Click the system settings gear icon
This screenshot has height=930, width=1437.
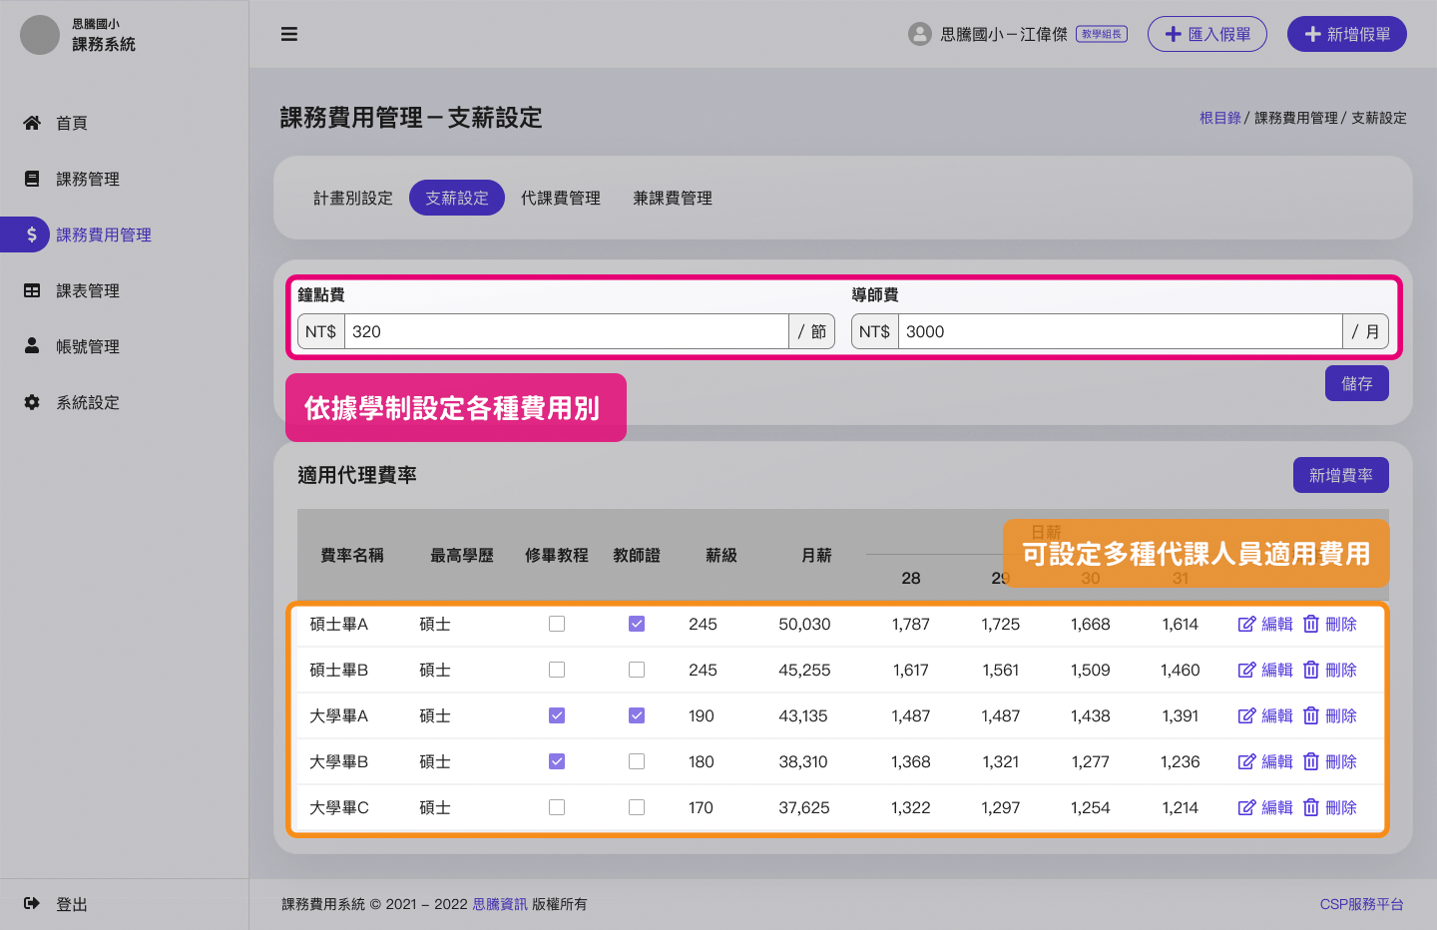(x=32, y=402)
